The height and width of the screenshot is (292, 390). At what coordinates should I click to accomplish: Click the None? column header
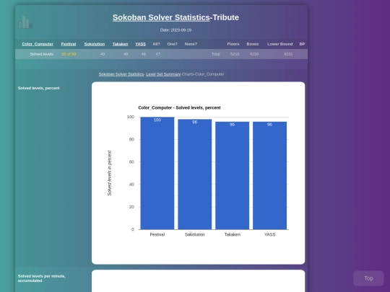coord(191,44)
